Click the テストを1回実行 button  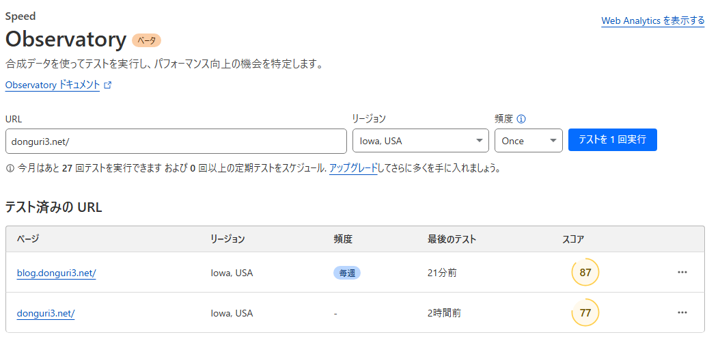tap(613, 139)
